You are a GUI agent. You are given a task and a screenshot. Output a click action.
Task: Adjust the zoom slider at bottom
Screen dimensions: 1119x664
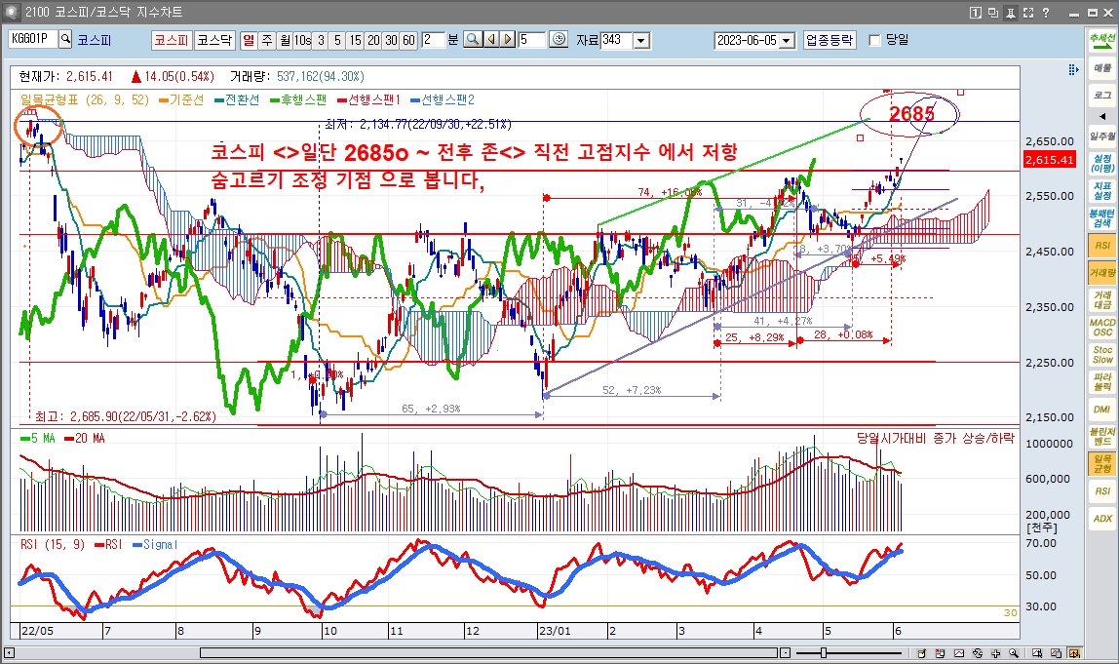[824, 652]
